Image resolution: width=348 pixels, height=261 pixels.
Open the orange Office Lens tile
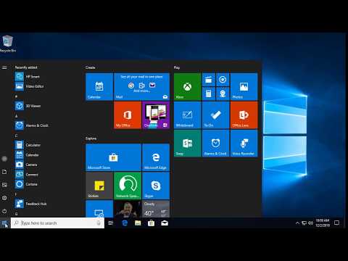click(244, 115)
